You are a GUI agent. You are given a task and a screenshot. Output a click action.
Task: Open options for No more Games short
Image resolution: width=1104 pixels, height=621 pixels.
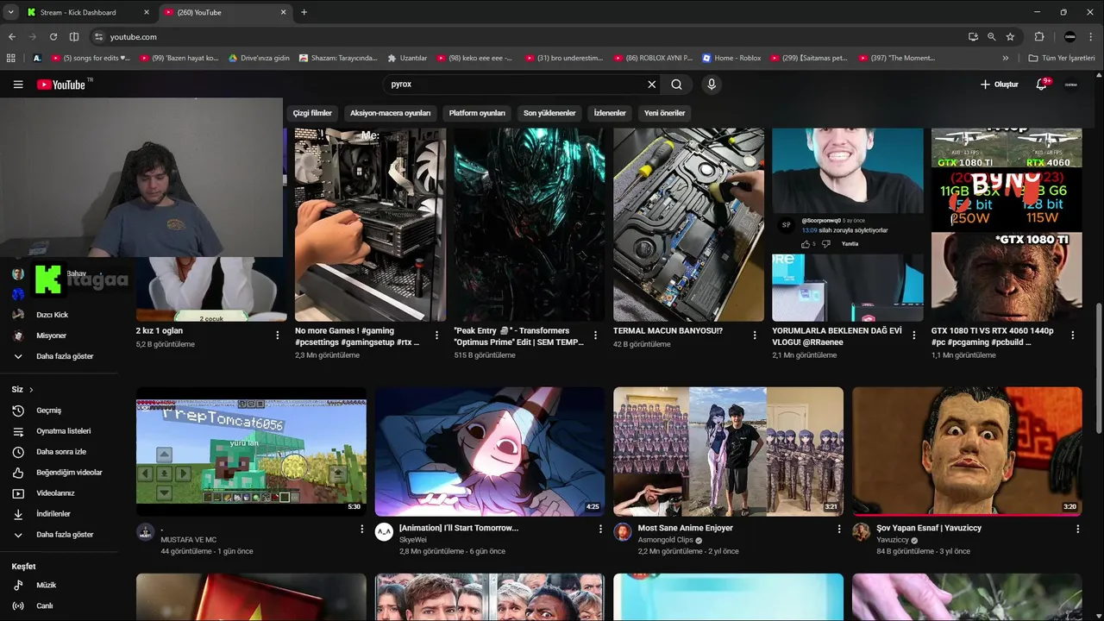[x=436, y=335]
